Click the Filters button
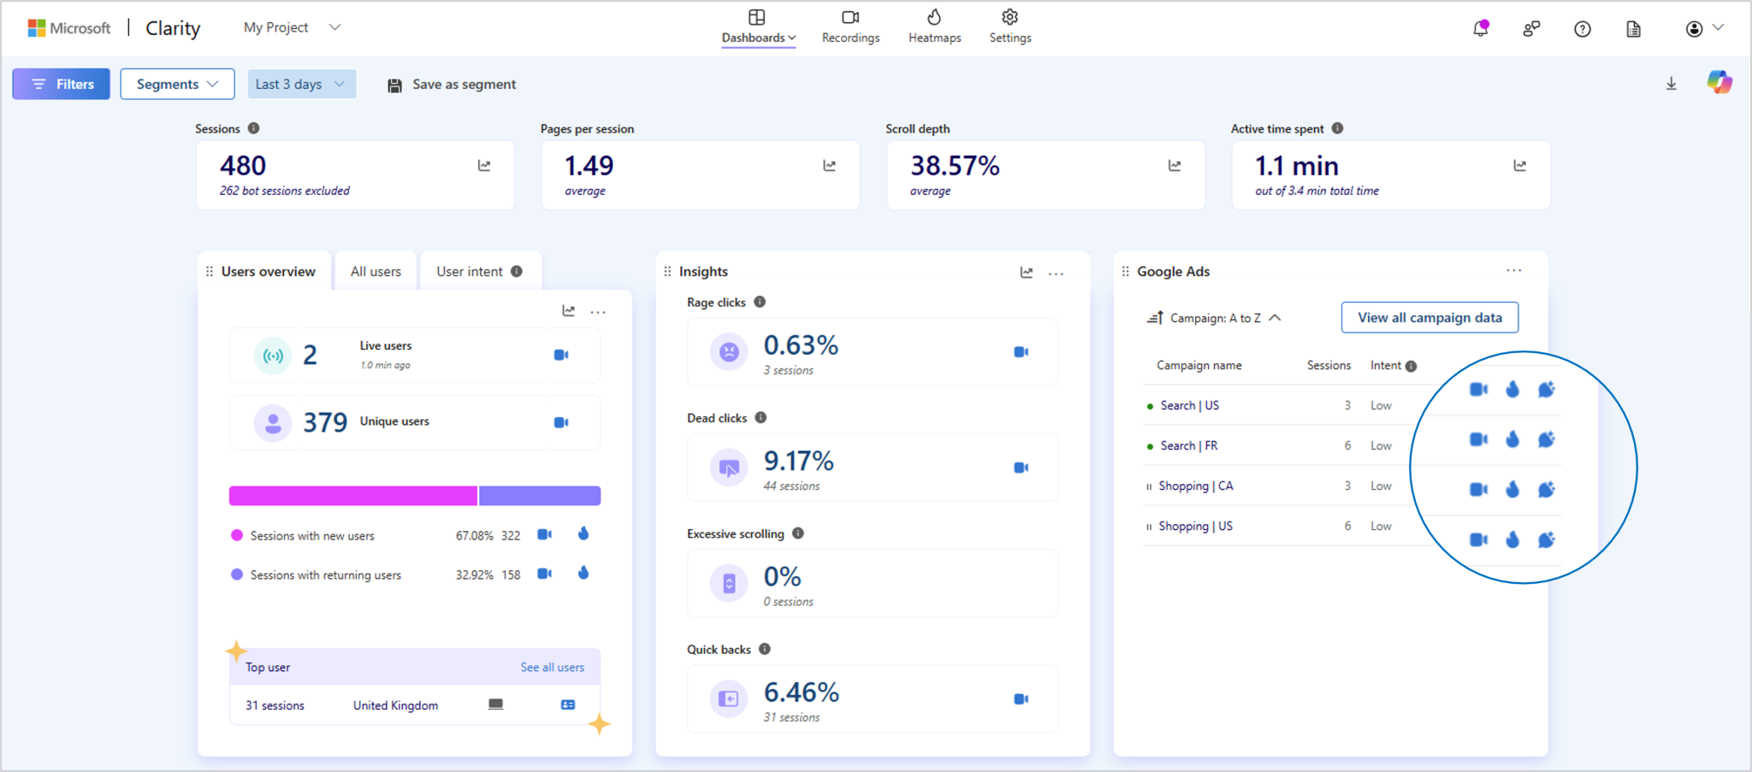 click(62, 84)
